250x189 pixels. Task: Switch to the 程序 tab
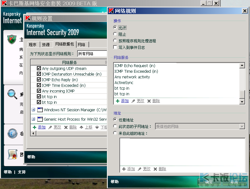point(33,45)
